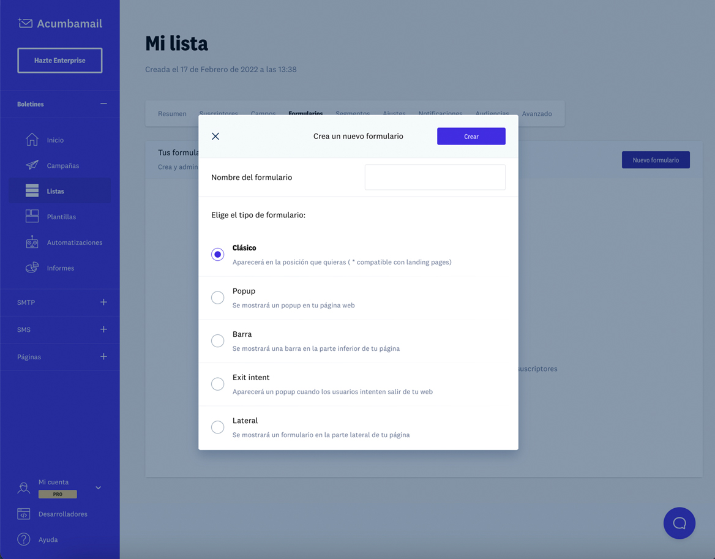
Task: Expand the SMS sidebar section
Action: 103,329
